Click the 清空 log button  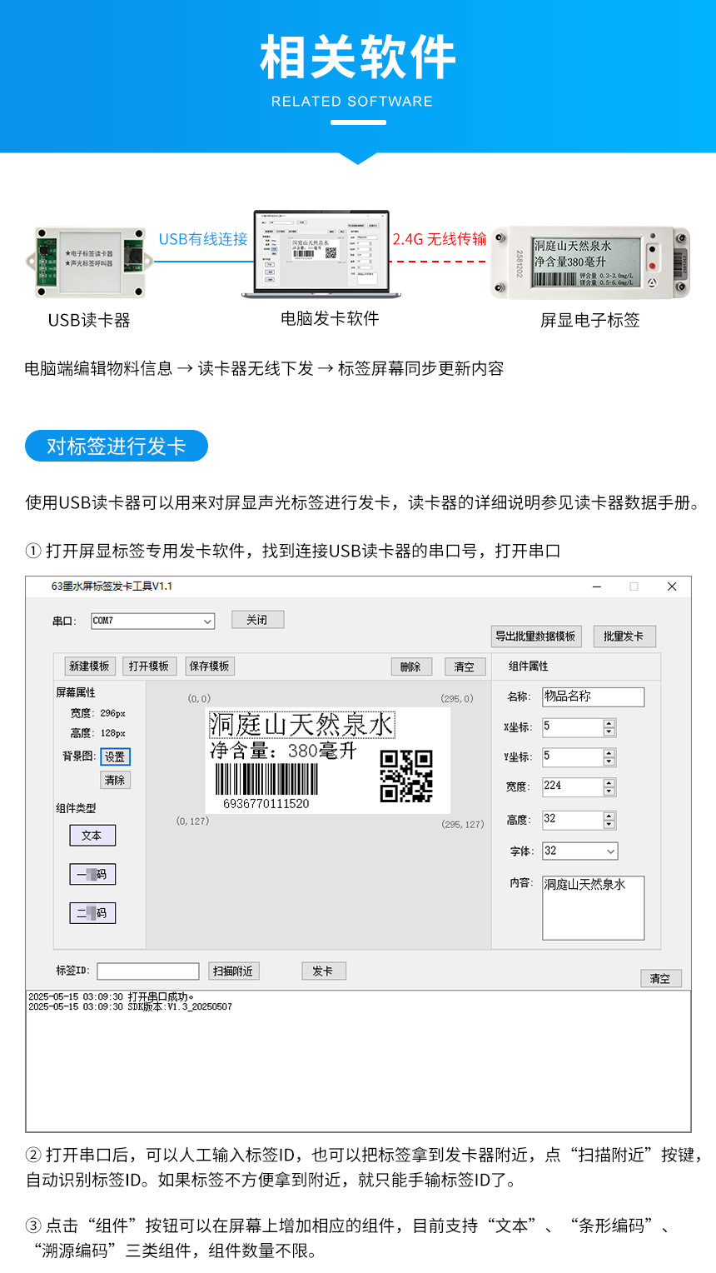coord(660,979)
